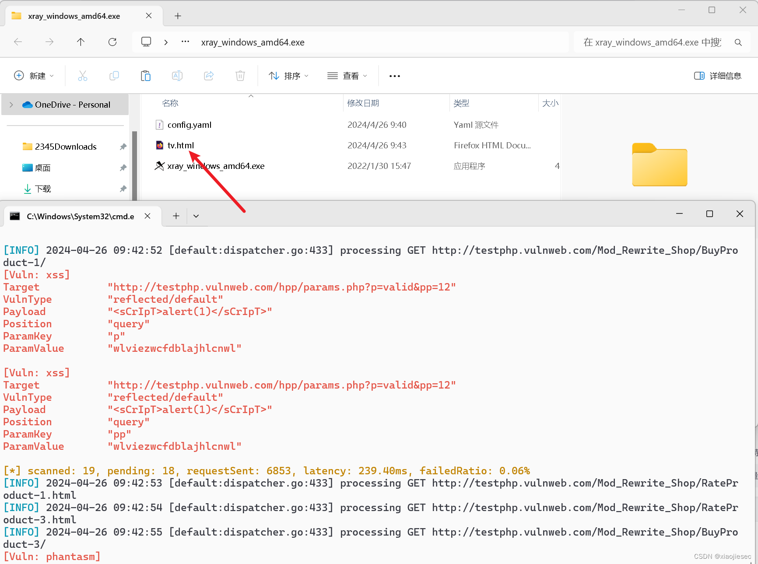Maximize the terminal window
Image resolution: width=758 pixels, height=564 pixels.
click(709, 214)
